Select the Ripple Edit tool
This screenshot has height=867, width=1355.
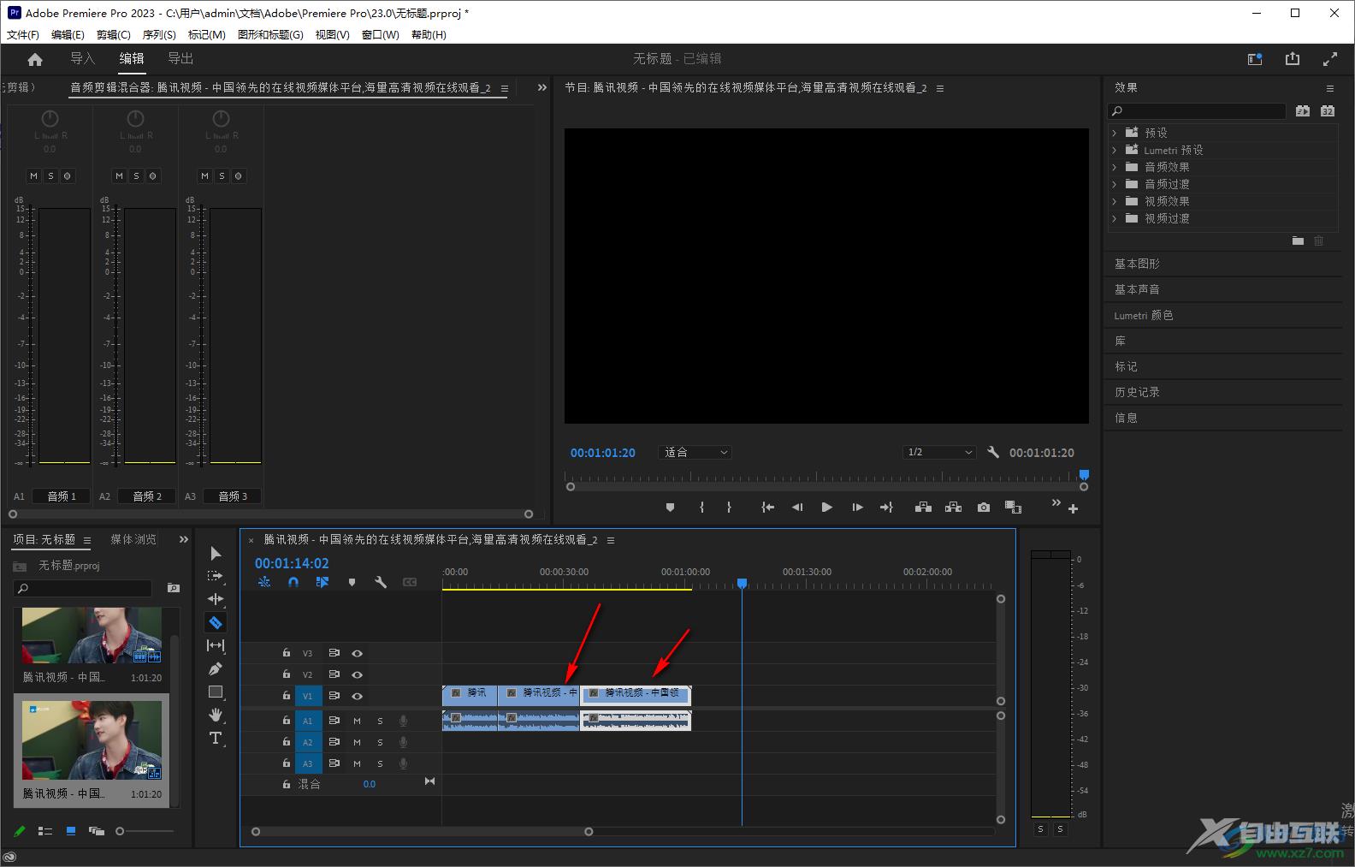tap(216, 599)
